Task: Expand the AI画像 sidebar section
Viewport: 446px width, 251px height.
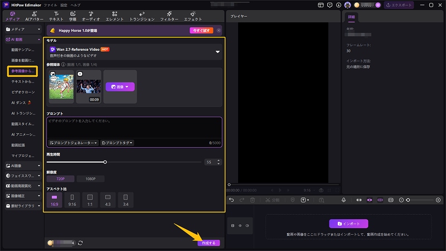Action: 23,166
